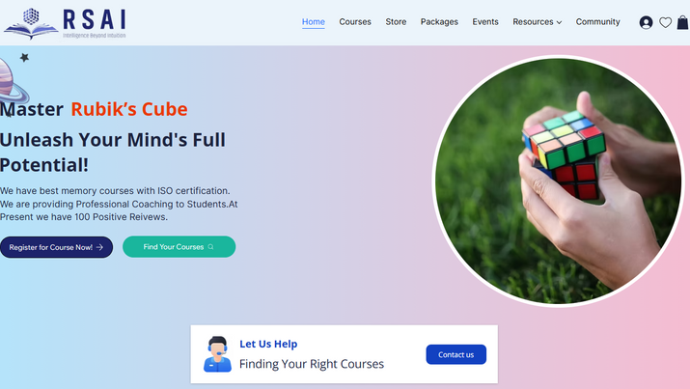
Task: Navigate to Packages
Action: (x=439, y=21)
